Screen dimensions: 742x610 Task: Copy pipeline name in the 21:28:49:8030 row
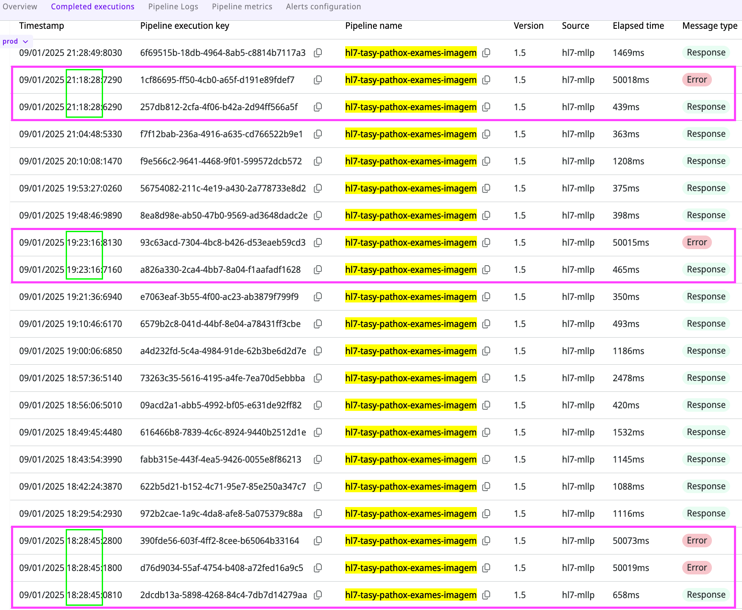tap(486, 53)
